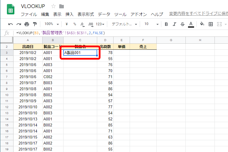Select the date cell 2019/10/15
The height and width of the screenshot is (152, 228).
coord(28,137)
